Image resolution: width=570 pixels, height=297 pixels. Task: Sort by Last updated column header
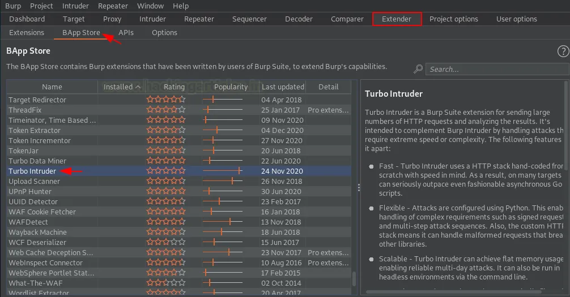click(x=283, y=87)
